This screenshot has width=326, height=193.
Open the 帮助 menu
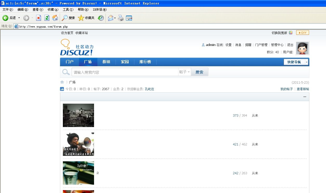(x=83, y=10)
